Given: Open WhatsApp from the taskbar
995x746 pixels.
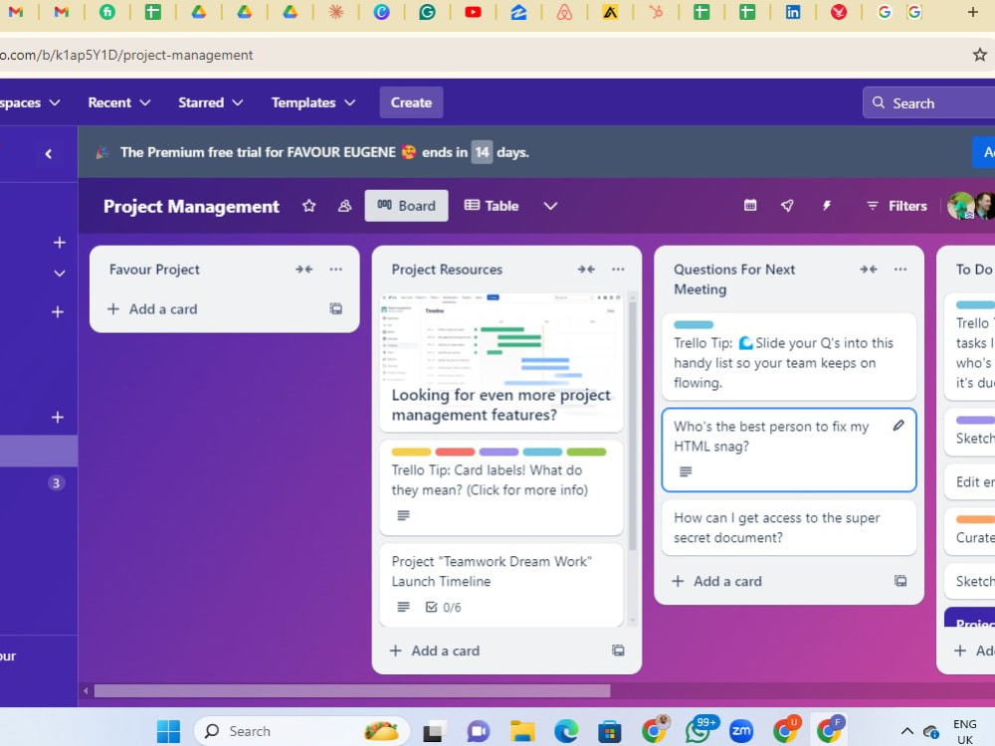Looking at the screenshot, I should tap(699, 731).
